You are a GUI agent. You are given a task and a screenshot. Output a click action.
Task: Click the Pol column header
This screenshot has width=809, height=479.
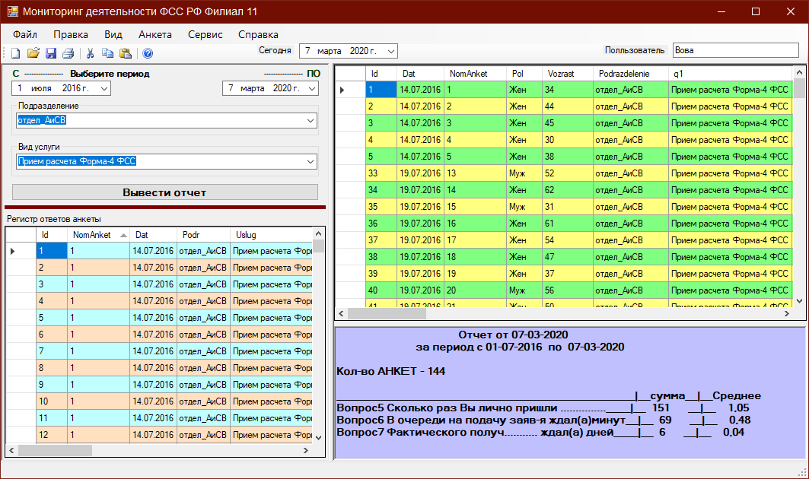[524, 74]
